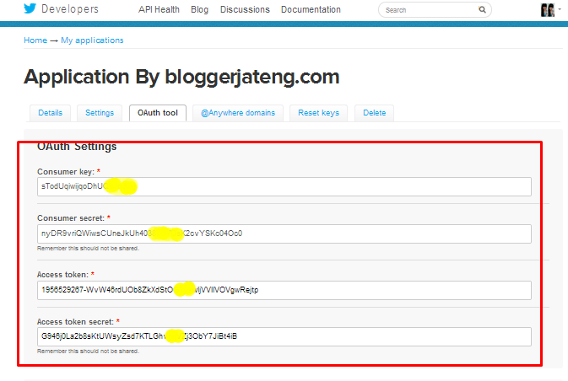568x381 pixels.
Task: Open the Delete tab
Action: 374,113
